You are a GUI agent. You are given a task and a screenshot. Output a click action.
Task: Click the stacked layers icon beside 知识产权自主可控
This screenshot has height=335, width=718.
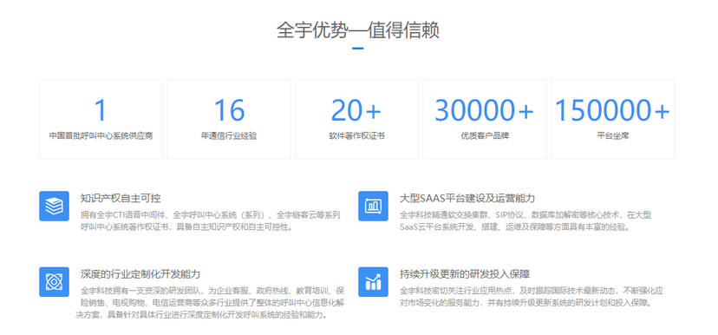tap(54, 206)
